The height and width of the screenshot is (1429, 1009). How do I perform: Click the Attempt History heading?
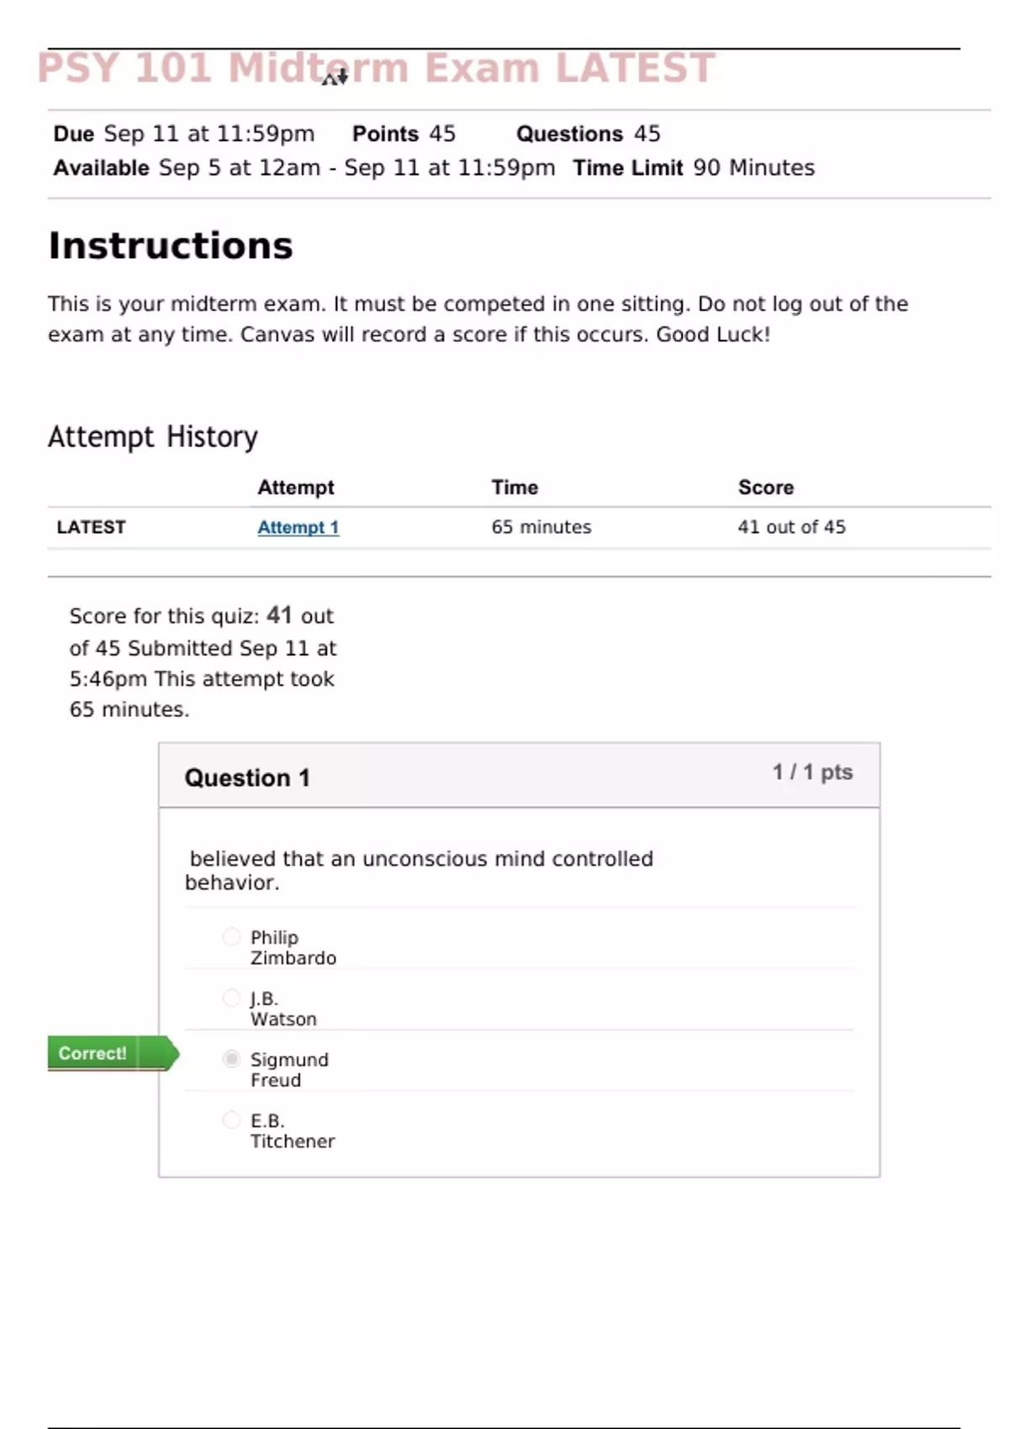pos(152,437)
